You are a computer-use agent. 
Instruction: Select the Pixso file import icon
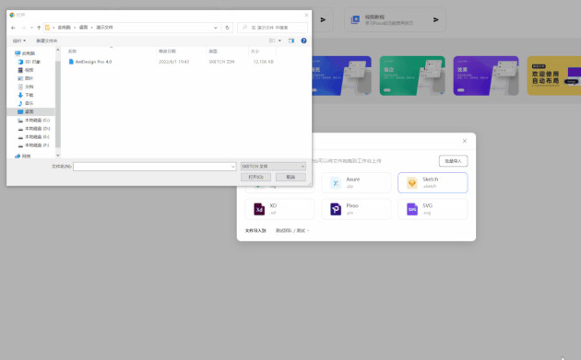(336, 209)
